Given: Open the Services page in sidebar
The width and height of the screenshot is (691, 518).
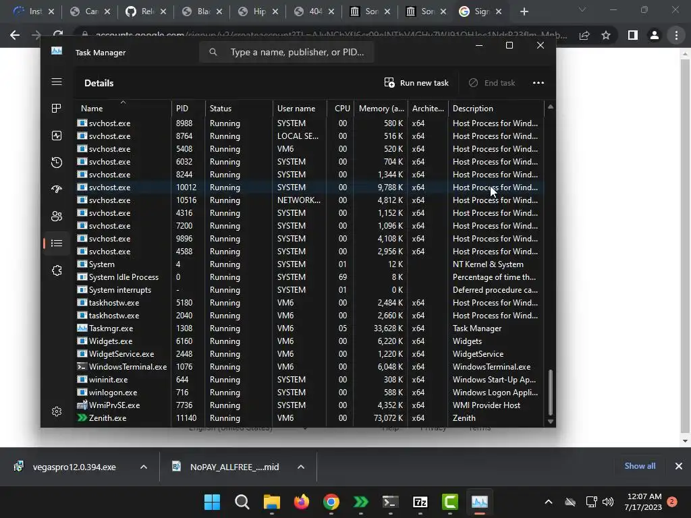Looking at the screenshot, I should click(57, 270).
